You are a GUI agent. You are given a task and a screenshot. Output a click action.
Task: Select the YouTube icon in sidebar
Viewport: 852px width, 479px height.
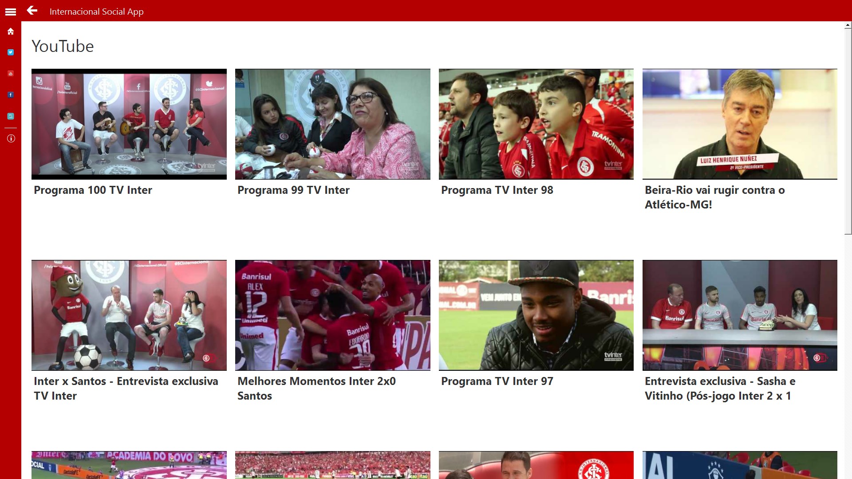tap(11, 74)
